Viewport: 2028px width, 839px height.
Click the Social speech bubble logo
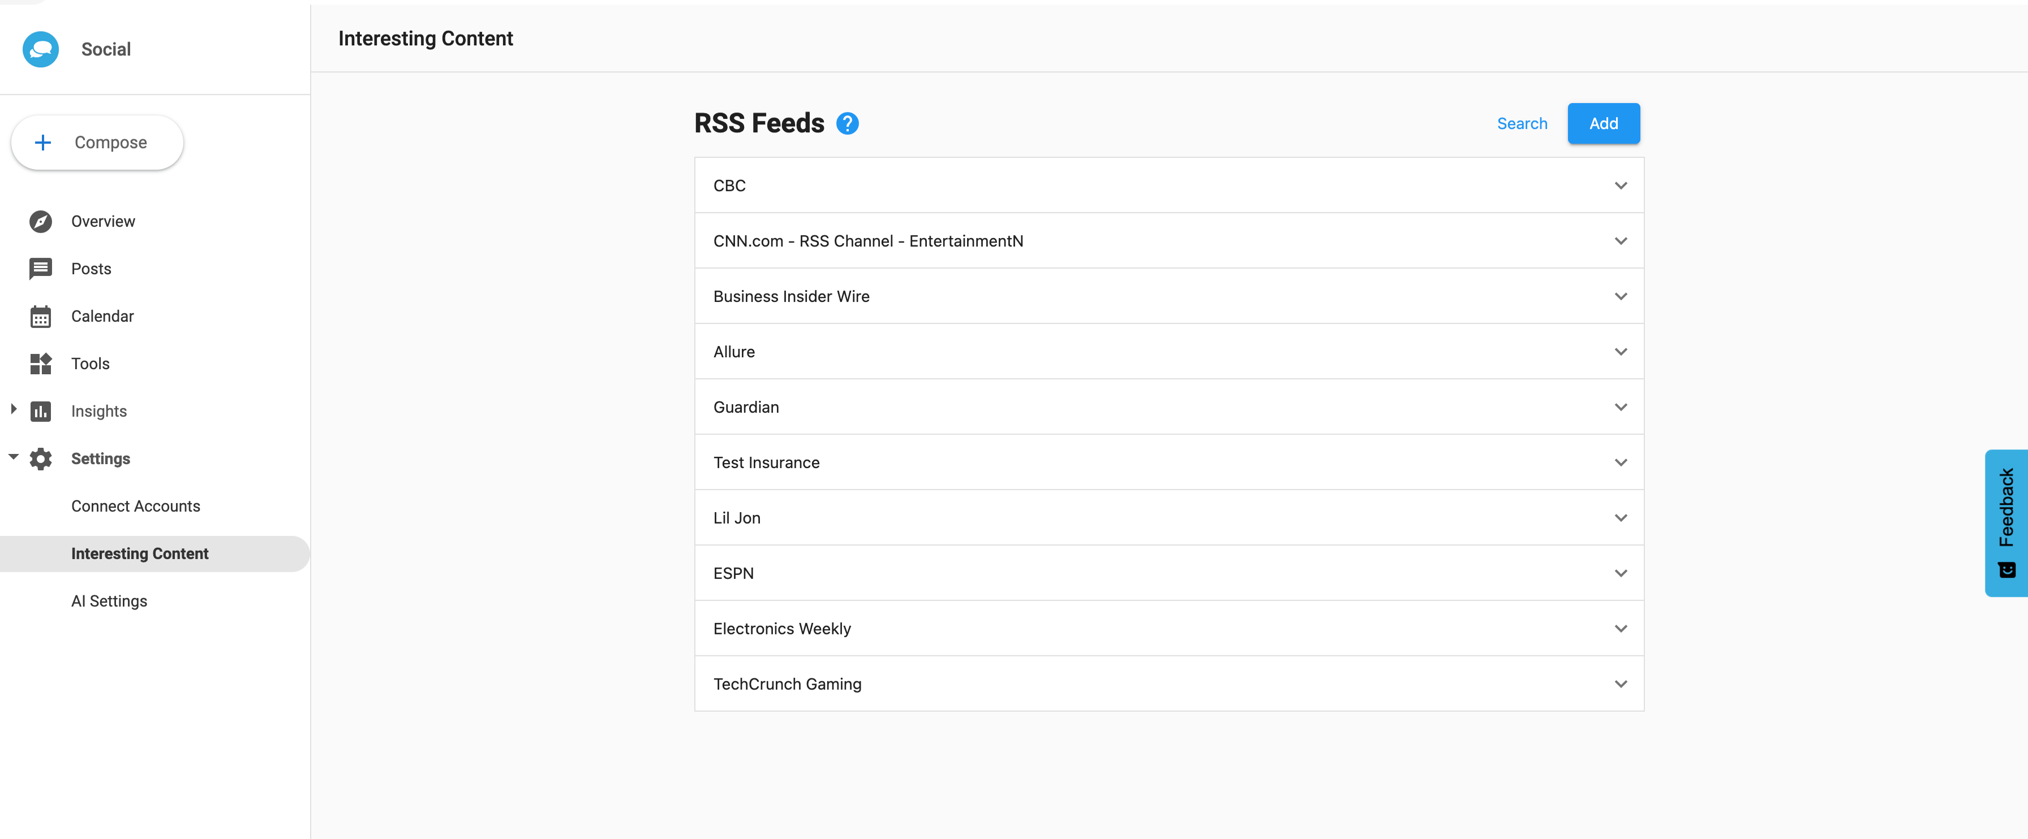click(x=40, y=49)
